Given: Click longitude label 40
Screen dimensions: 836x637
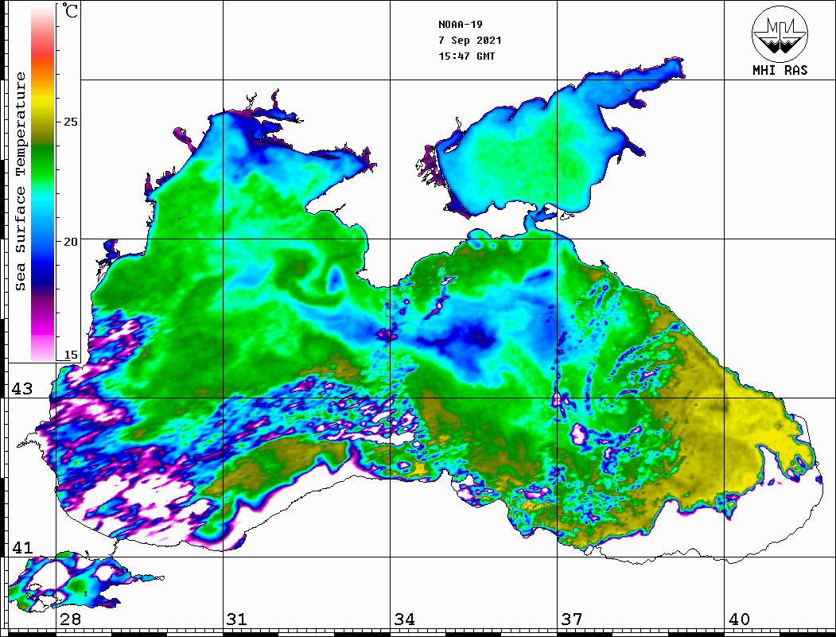Looking at the screenshot, I should coord(739,619).
